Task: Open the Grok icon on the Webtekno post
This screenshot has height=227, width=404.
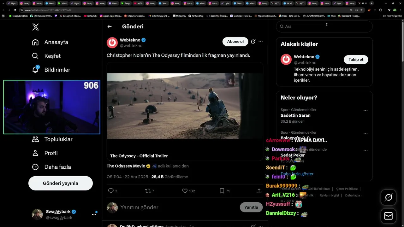Action: [x=253, y=42]
